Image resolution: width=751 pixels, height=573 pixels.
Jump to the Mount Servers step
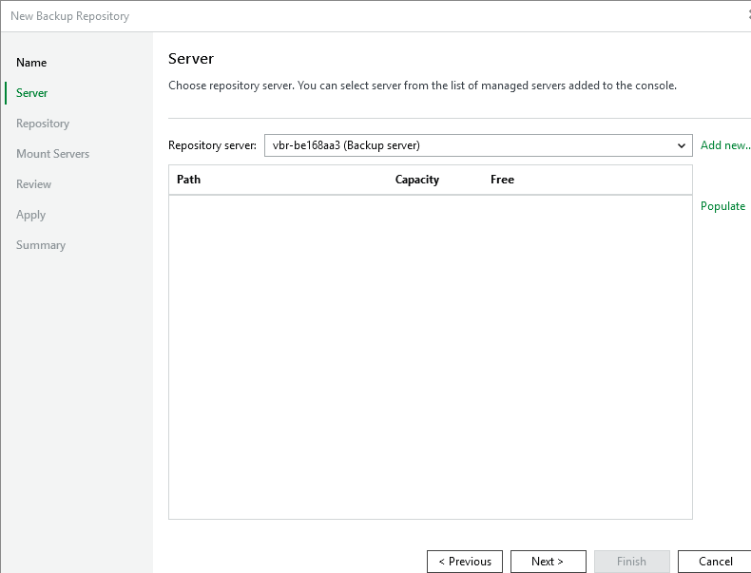click(x=53, y=154)
